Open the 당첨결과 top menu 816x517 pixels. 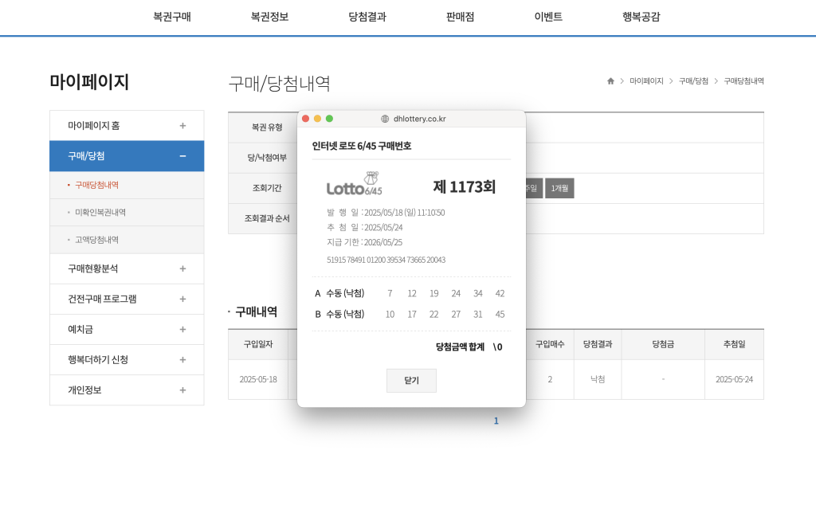(x=367, y=17)
